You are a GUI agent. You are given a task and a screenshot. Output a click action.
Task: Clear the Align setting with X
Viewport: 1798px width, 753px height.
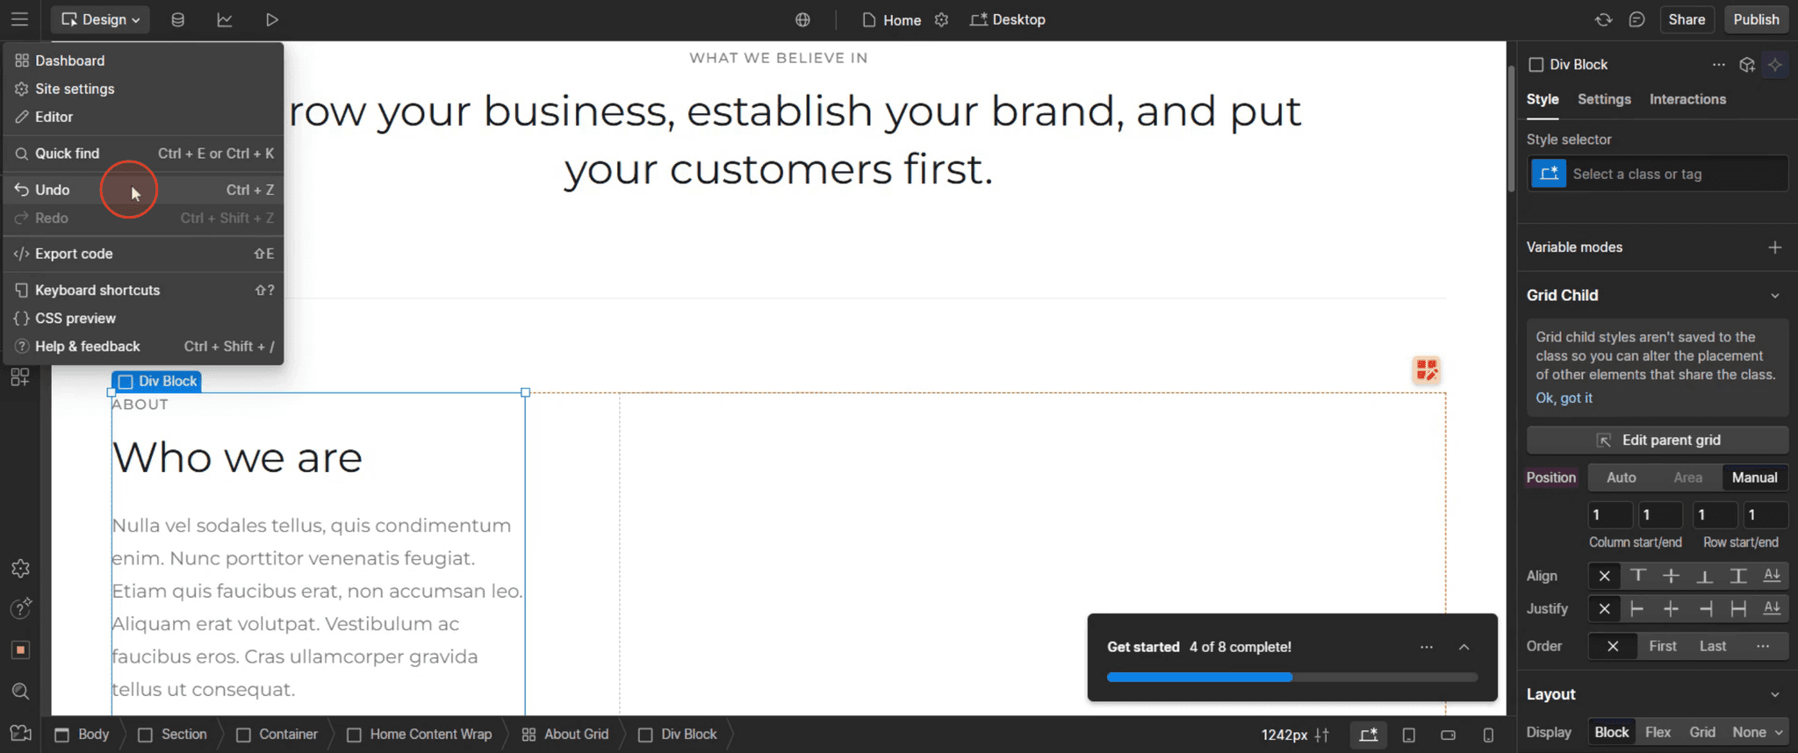pyautogui.click(x=1603, y=576)
